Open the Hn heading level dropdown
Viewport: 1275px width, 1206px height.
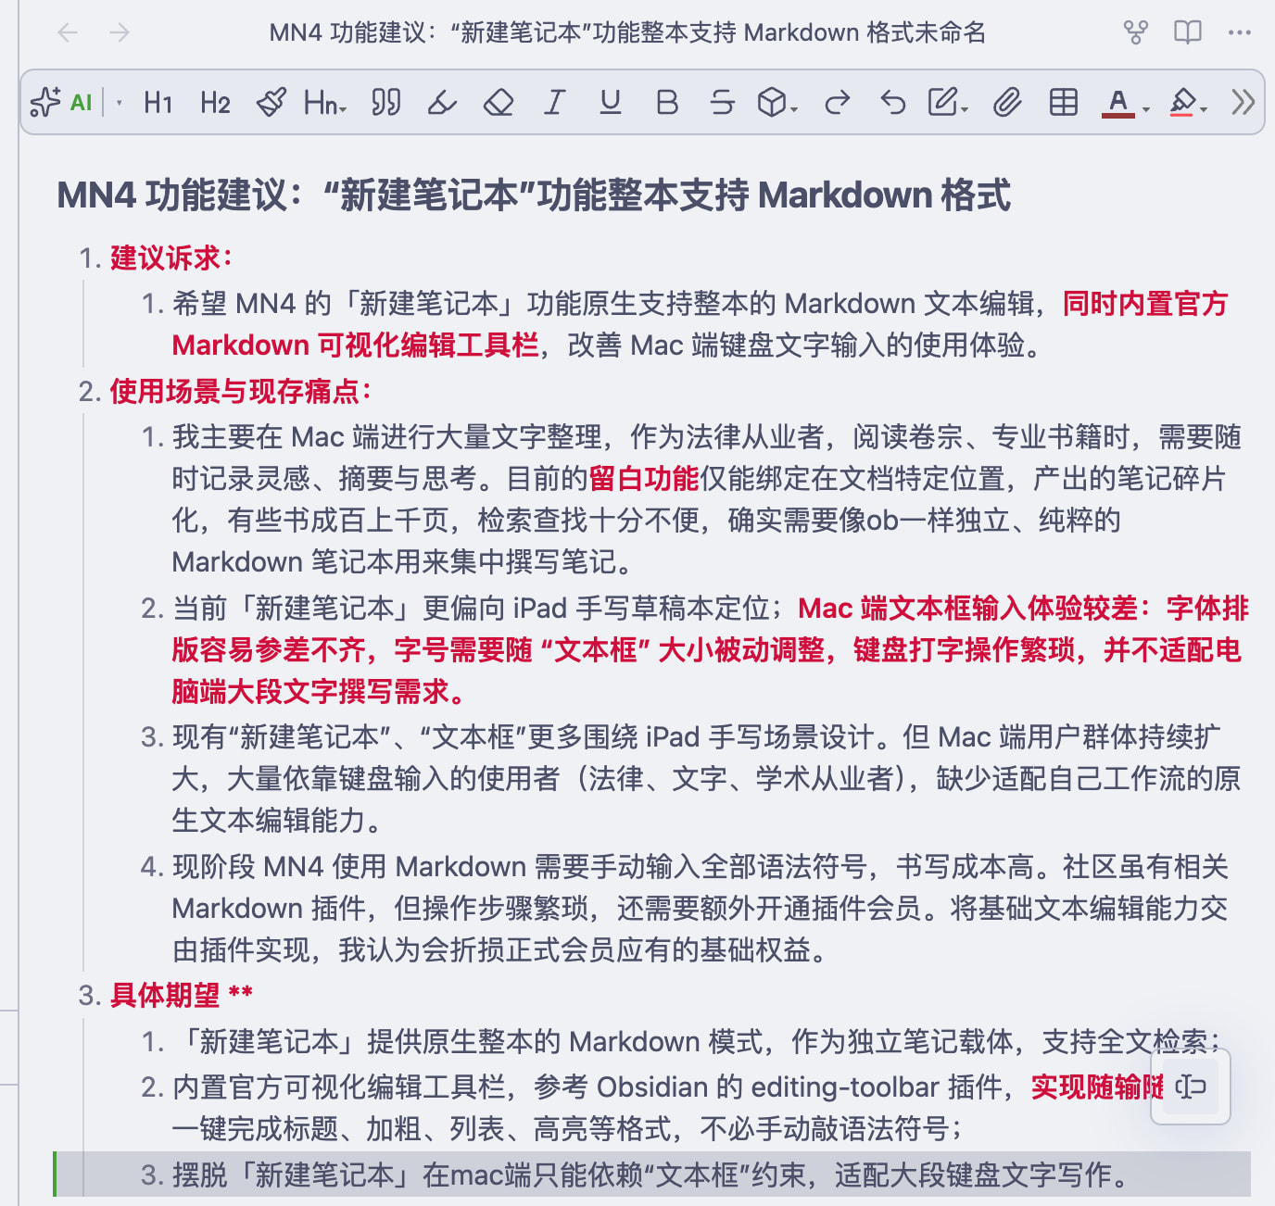click(x=325, y=102)
